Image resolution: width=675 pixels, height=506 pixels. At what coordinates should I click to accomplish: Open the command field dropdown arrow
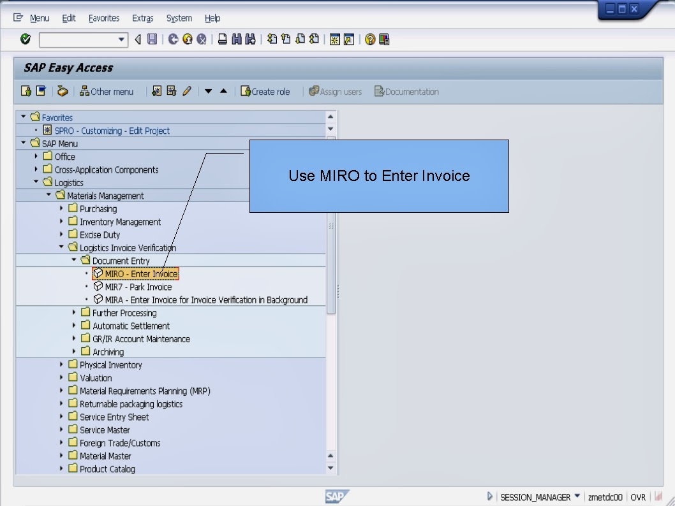point(121,40)
